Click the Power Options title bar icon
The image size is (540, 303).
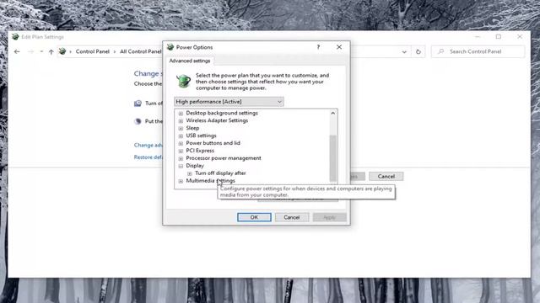tap(170, 47)
